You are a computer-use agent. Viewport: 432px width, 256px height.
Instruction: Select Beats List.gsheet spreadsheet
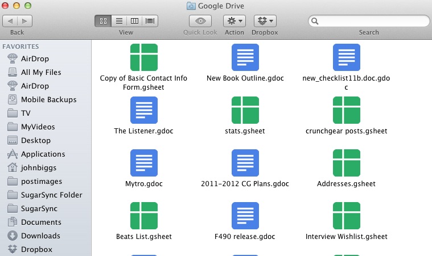pyautogui.click(x=143, y=216)
